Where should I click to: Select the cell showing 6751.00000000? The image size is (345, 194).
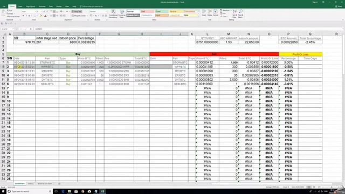pos(207,42)
